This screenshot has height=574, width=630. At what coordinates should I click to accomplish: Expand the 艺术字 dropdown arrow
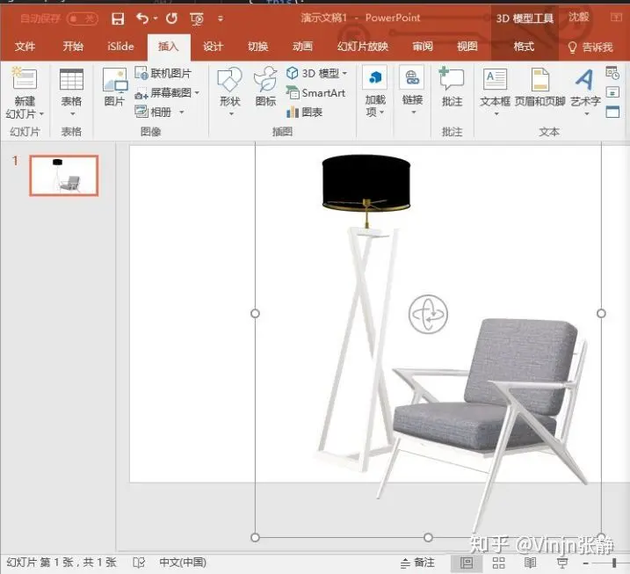[587, 114]
